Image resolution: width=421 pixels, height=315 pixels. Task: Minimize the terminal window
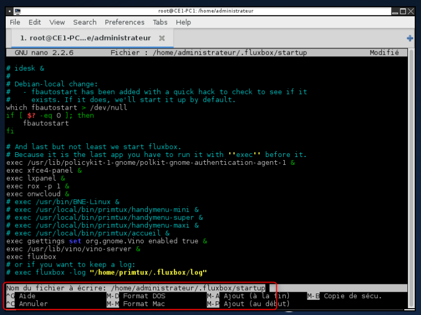pyautogui.click(x=395, y=11)
